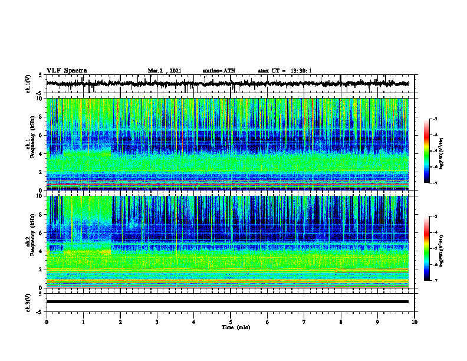Image resolution: width=467 pixels, height=361 pixels.
Task: Click the ch.1 colorbar log(PSD) unit label
Action: coord(442,153)
